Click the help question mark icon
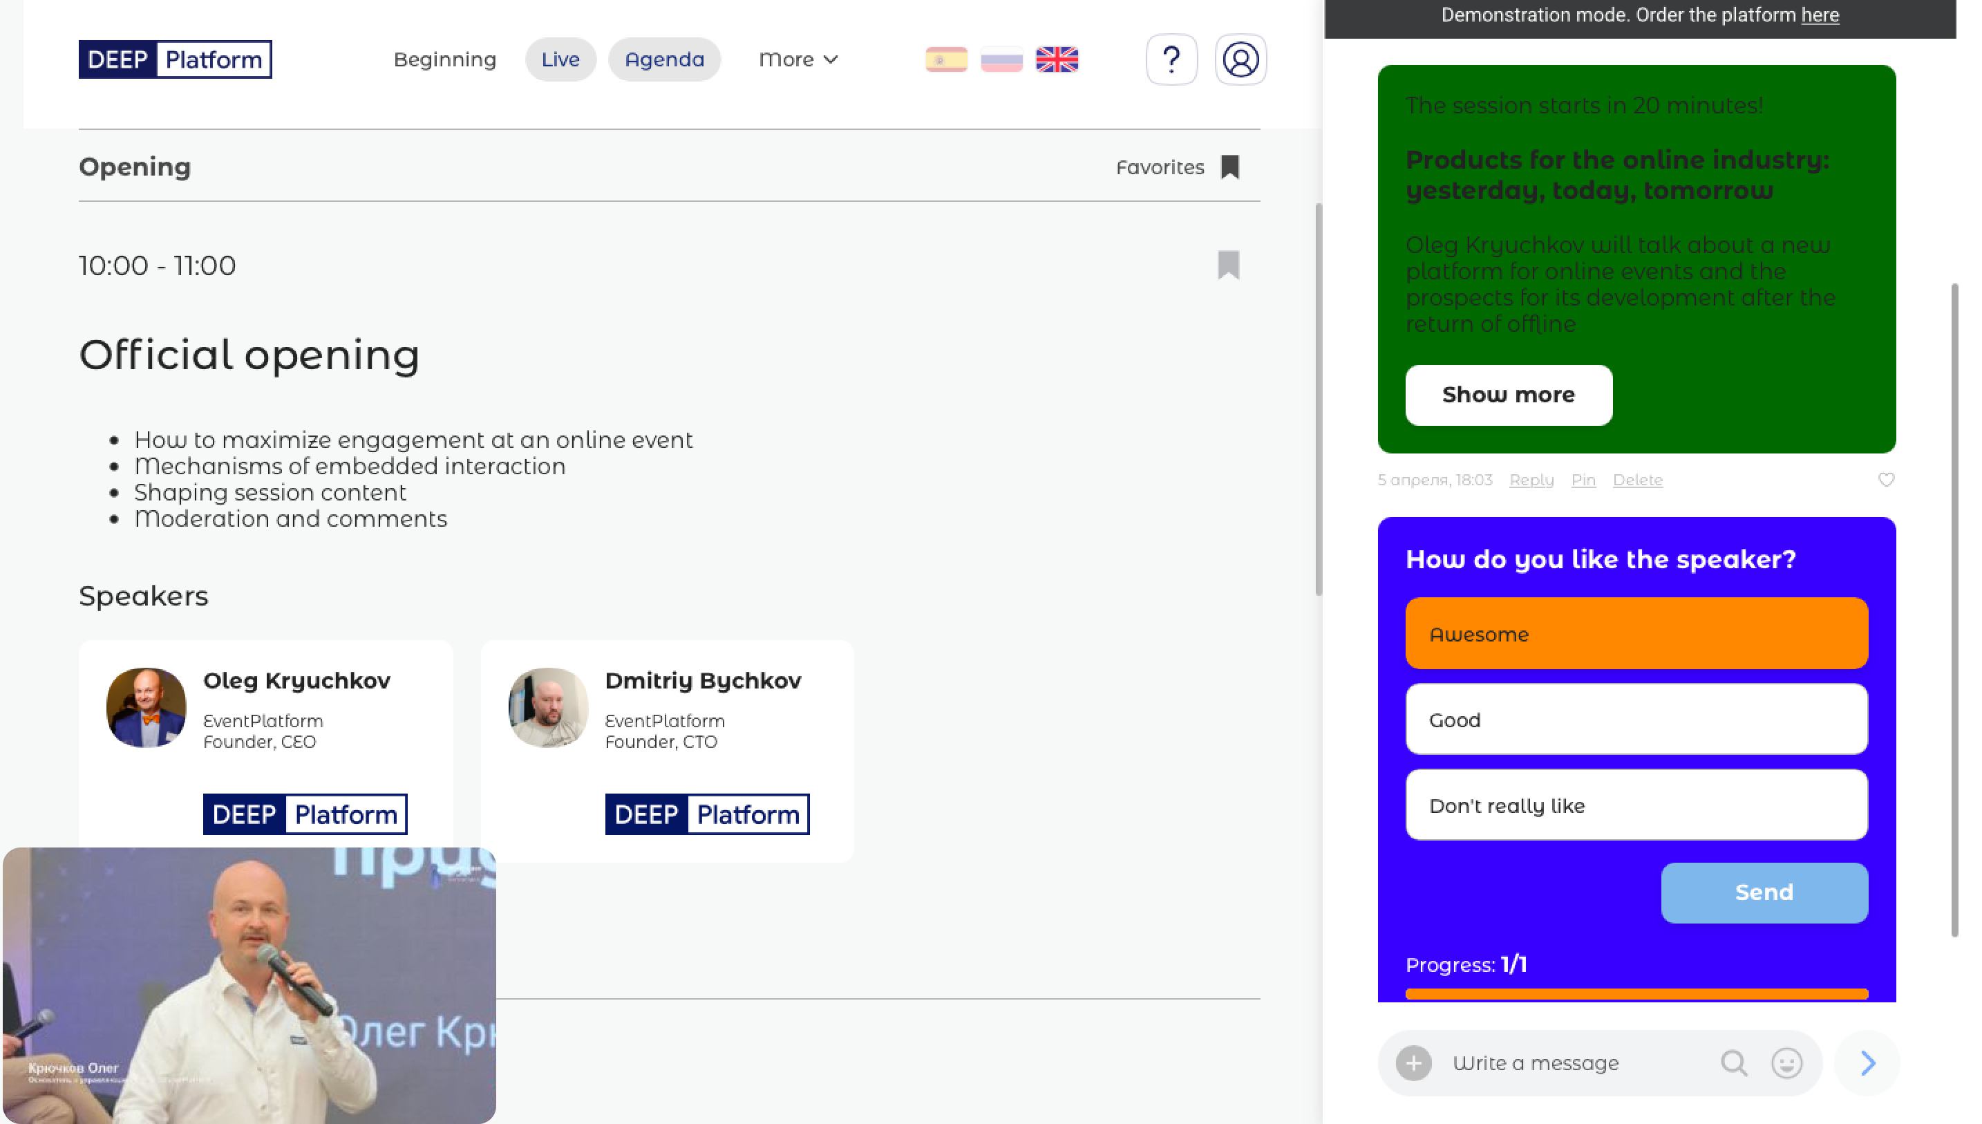Image resolution: width=1982 pixels, height=1124 pixels. [x=1171, y=59]
